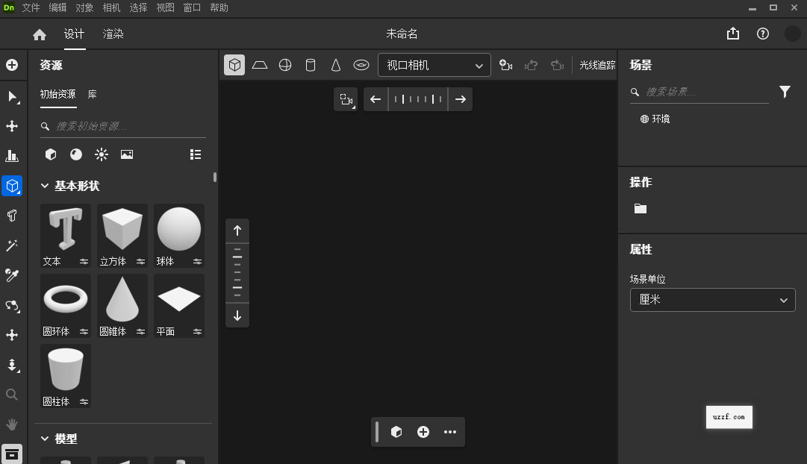Image resolution: width=807 pixels, height=464 pixels.
Task: Toggle the scene filter in 场景 panel
Action: 785,92
